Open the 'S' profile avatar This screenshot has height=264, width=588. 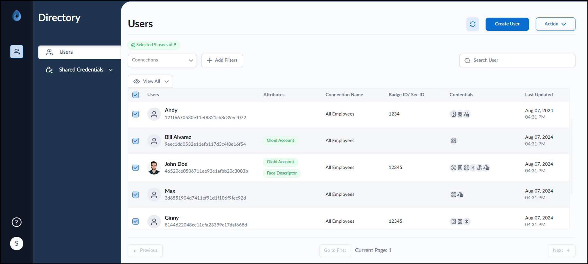(x=17, y=243)
